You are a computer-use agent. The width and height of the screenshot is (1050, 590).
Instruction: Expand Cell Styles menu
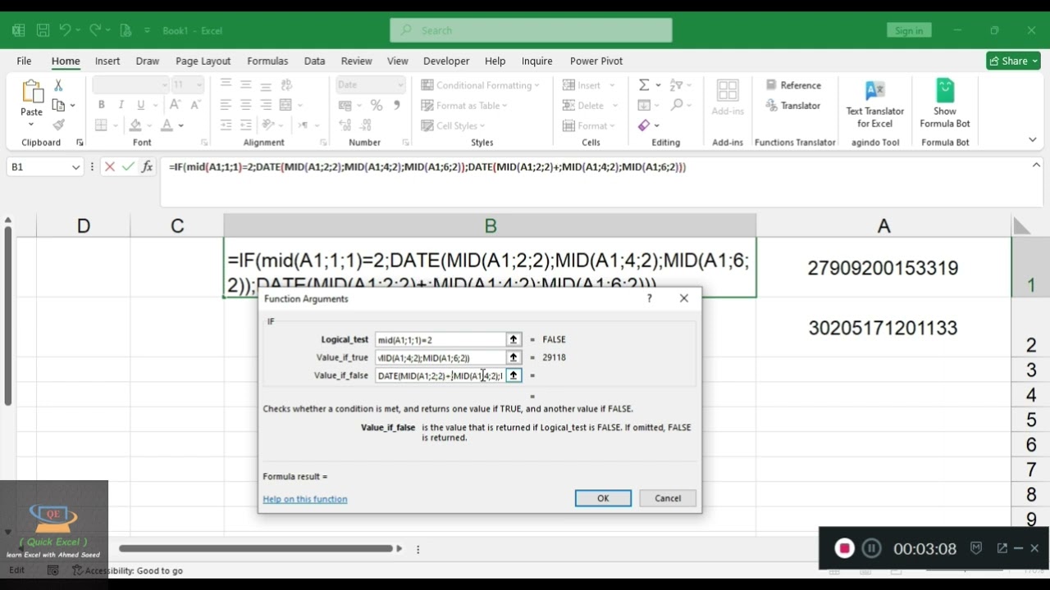[453, 125]
